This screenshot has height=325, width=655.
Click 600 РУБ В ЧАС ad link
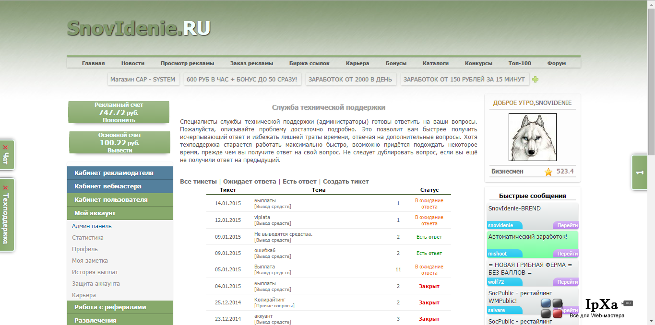click(242, 80)
